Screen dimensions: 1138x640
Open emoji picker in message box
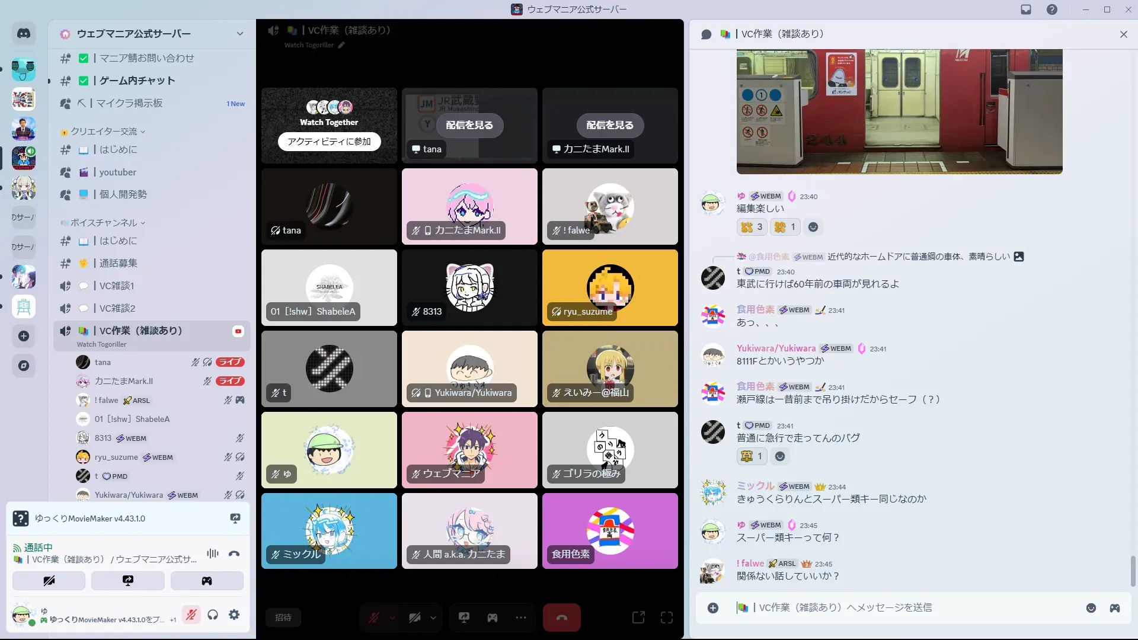pos(1091,608)
